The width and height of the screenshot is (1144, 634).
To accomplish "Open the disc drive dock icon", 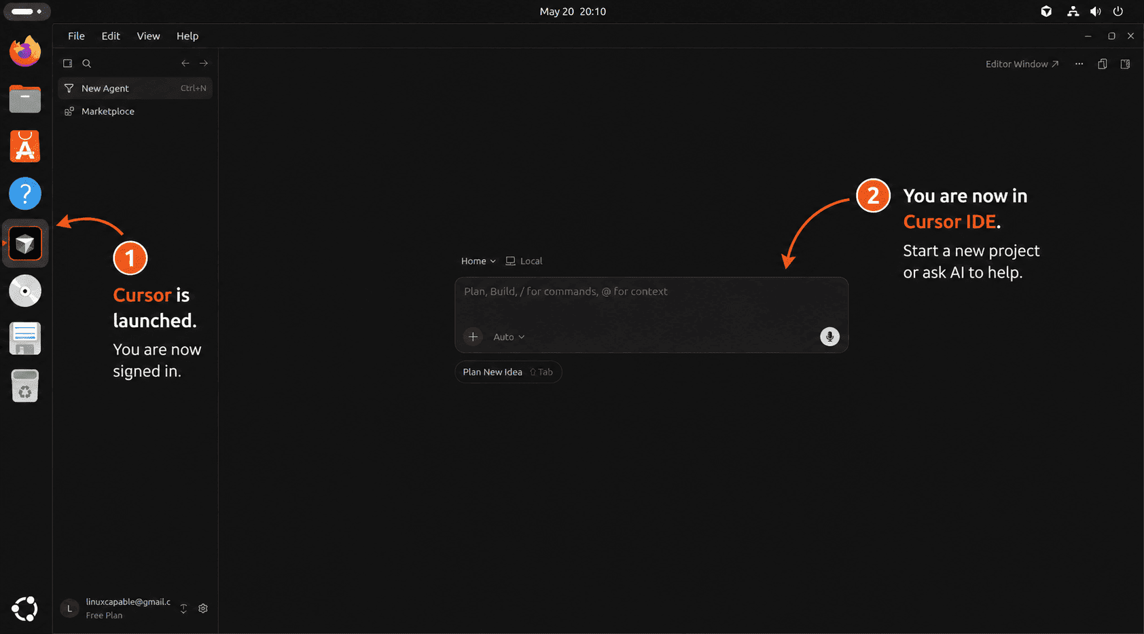I will coord(25,291).
